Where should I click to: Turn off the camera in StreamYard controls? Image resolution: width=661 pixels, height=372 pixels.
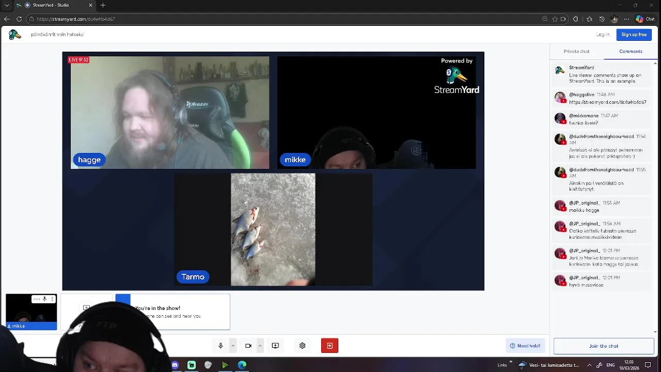pos(248,346)
